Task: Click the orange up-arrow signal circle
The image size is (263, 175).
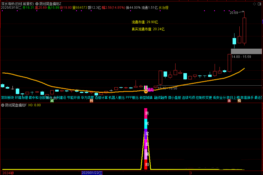Action: coord(146,92)
